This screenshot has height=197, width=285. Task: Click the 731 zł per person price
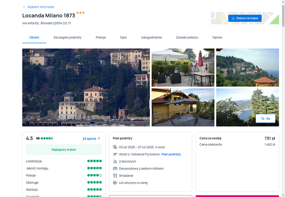[x=270, y=138]
